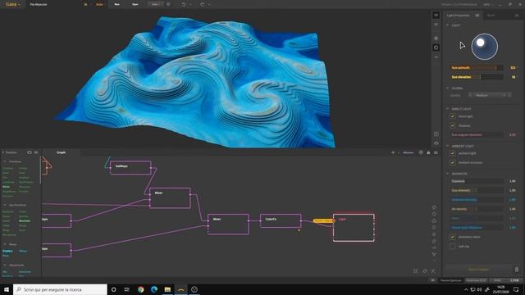Click the lock icon at properties bottom
The height and width of the screenshot is (295, 525).
coord(517,270)
